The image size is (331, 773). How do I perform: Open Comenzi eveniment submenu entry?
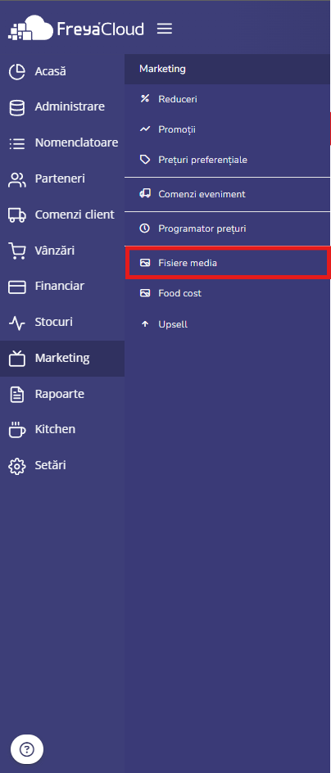(228, 194)
